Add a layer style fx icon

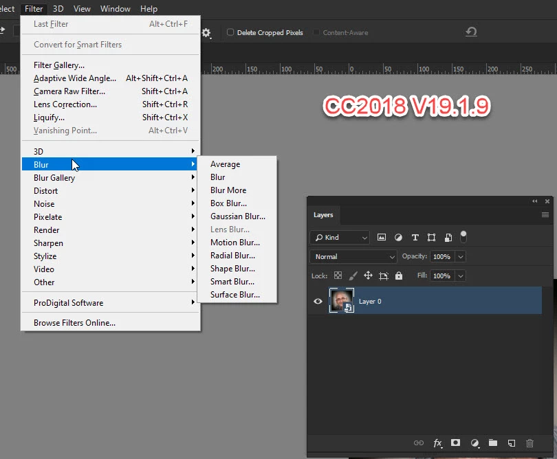pyautogui.click(x=437, y=443)
